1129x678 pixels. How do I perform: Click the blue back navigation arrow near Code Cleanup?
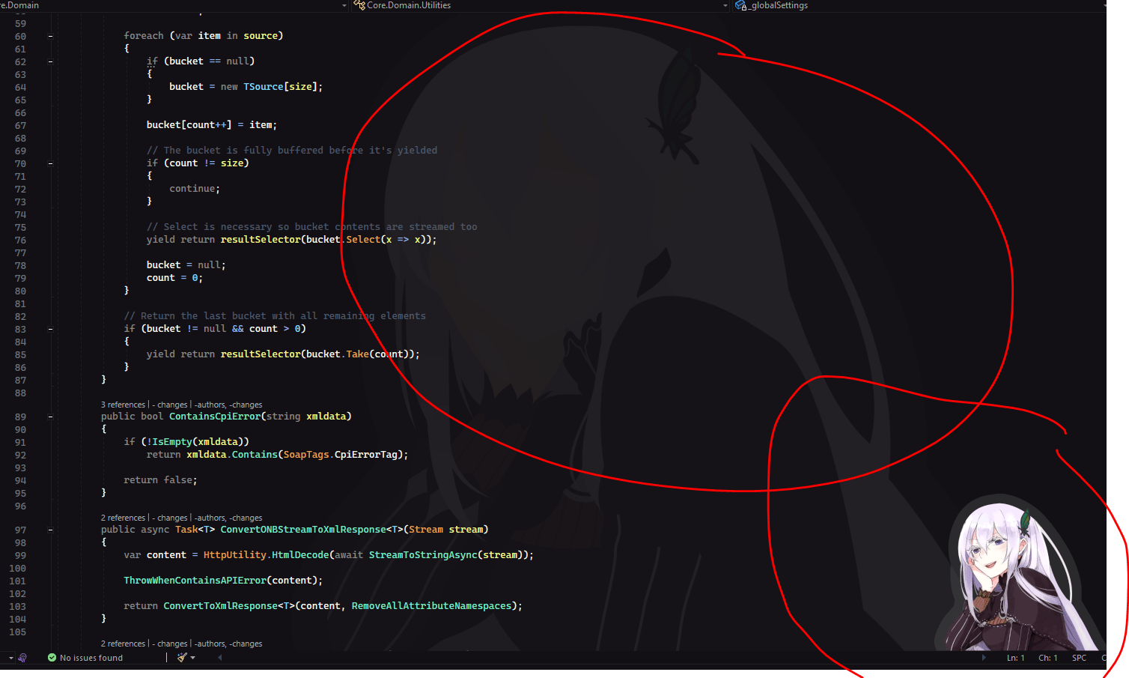tap(219, 657)
